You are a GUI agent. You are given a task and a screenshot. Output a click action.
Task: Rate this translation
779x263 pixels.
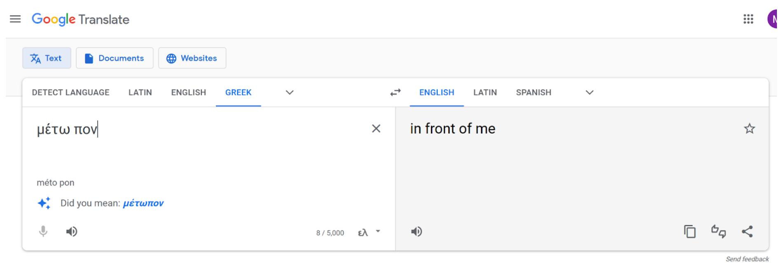tap(718, 232)
